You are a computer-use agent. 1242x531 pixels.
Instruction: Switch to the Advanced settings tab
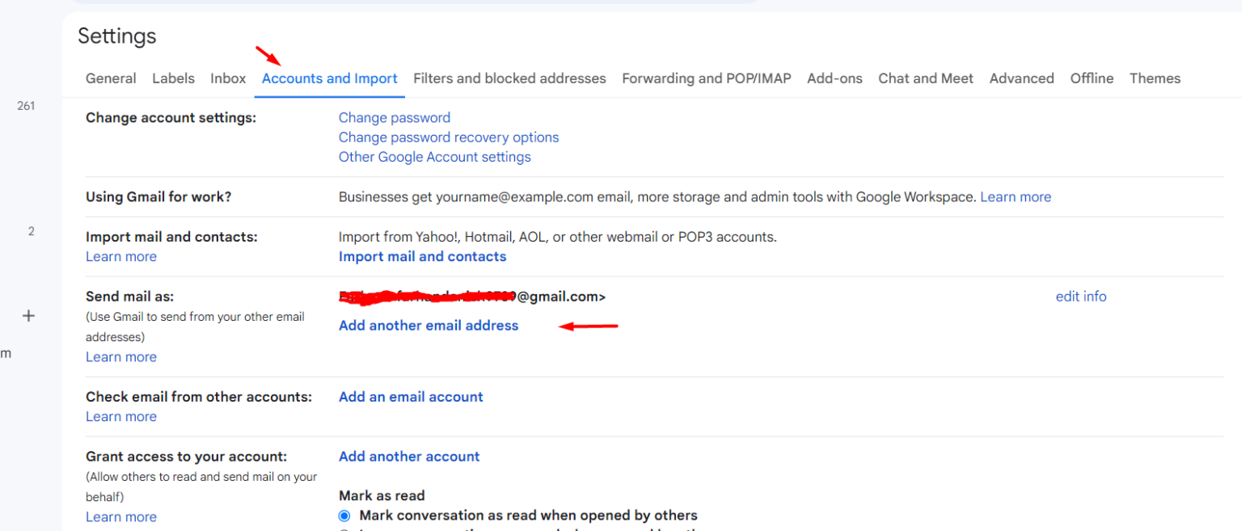coord(1021,78)
